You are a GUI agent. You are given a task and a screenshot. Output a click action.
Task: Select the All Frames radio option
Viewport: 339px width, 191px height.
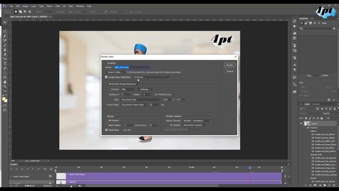[106, 120]
